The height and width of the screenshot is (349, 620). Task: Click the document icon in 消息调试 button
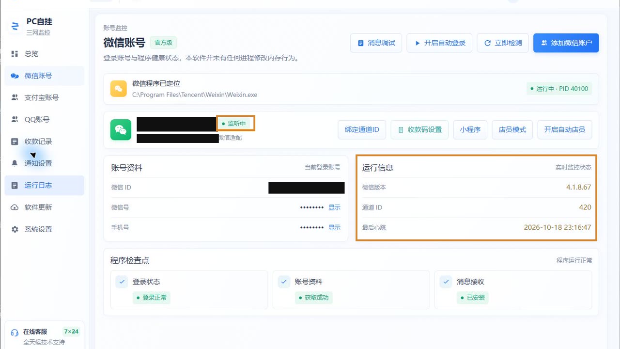[360, 43]
